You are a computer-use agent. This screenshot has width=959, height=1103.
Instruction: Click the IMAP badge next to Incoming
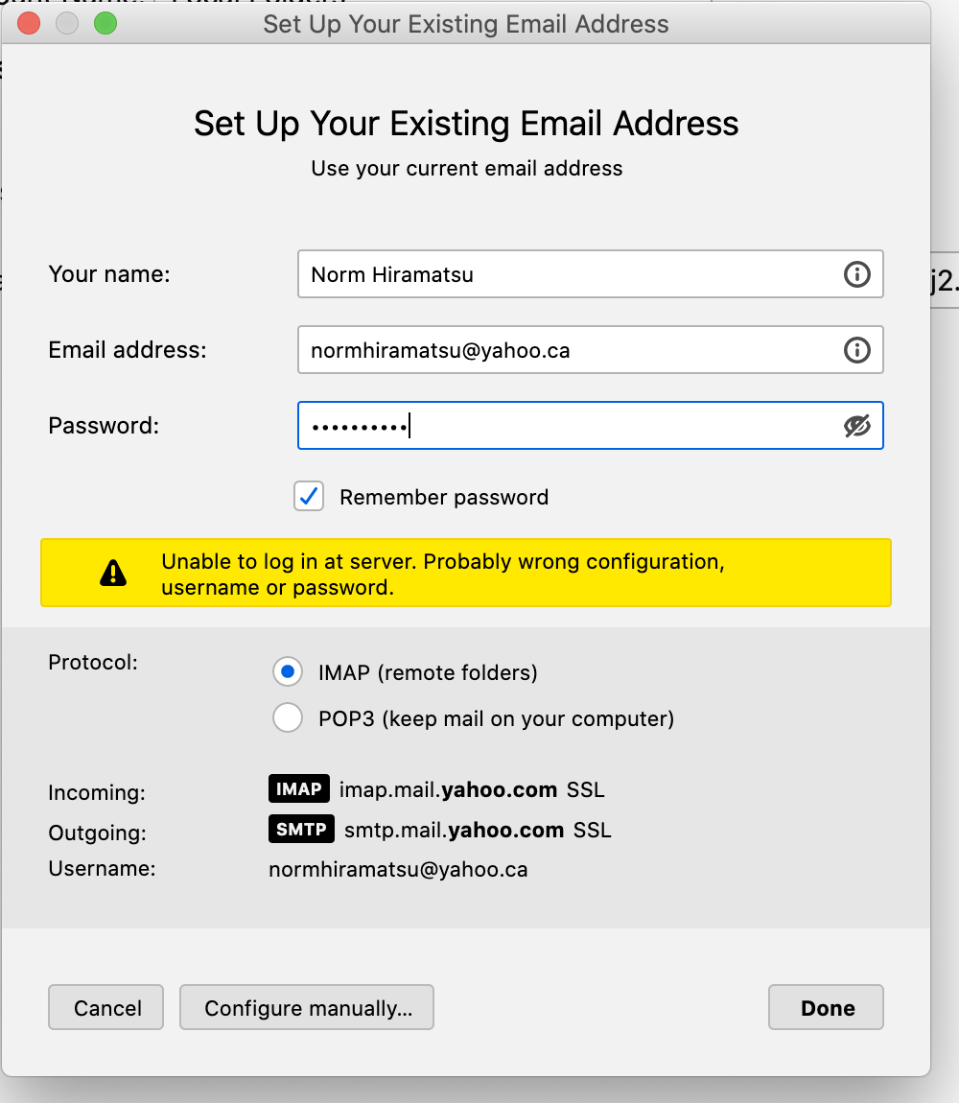click(x=299, y=788)
